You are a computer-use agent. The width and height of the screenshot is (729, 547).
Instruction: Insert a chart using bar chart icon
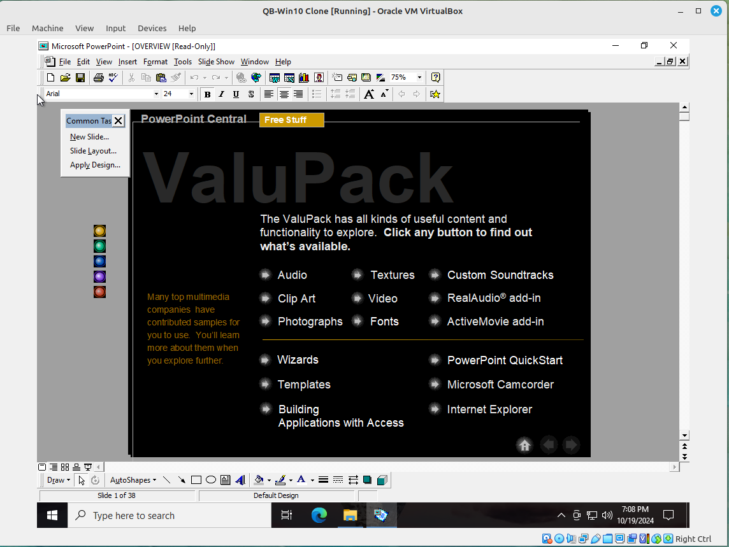click(304, 78)
